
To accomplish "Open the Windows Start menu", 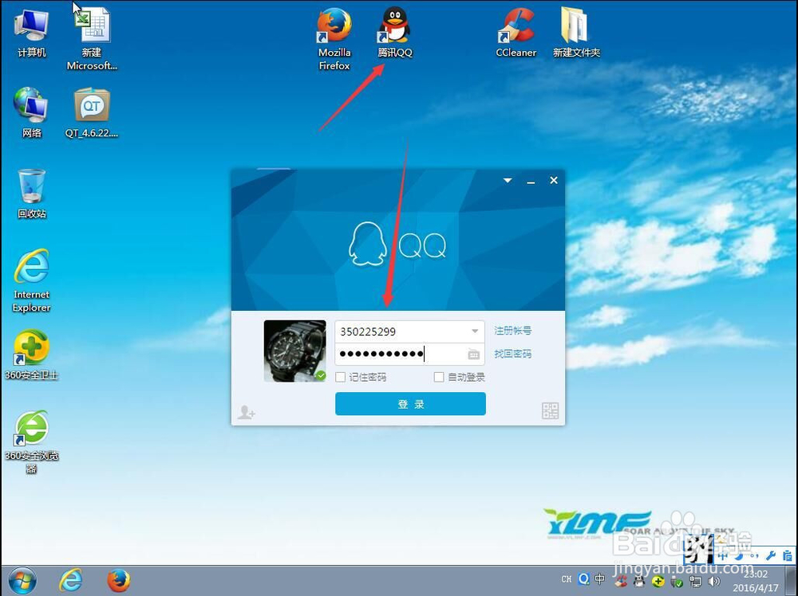I will tap(22, 581).
